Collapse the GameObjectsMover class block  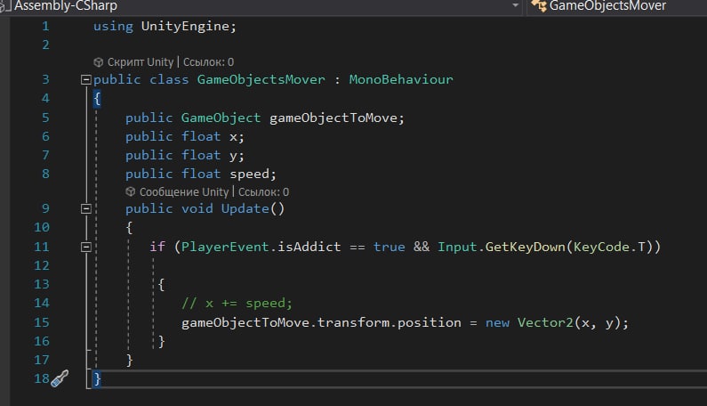click(85, 80)
